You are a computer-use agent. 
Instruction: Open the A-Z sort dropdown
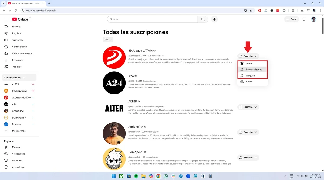(x=108, y=40)
